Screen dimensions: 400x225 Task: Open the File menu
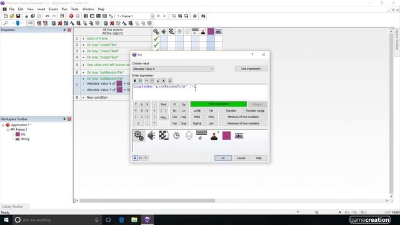(12, 9)
